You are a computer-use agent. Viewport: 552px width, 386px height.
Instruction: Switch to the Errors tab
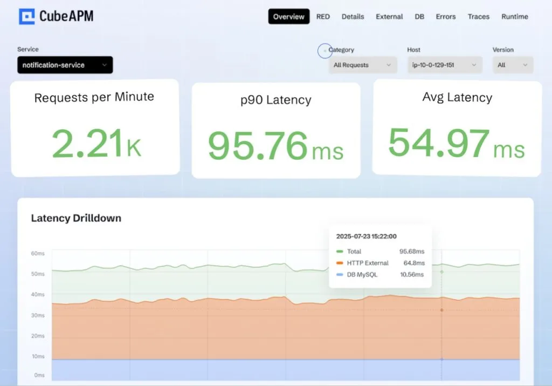click(445, 17)
